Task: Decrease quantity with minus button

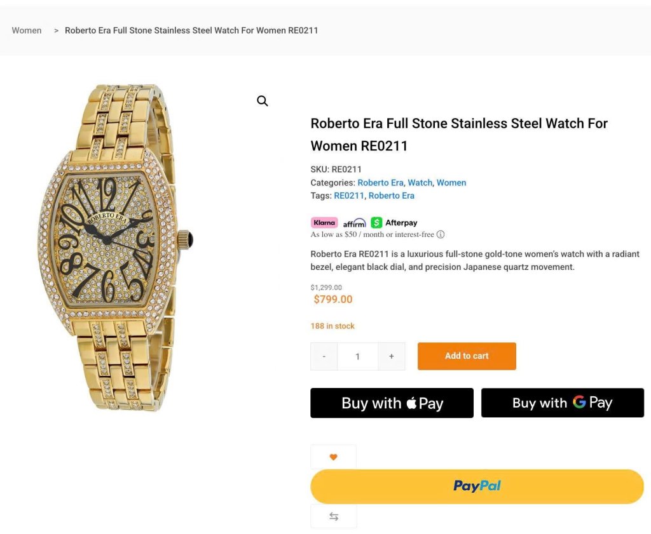Action: pos(324,356)
